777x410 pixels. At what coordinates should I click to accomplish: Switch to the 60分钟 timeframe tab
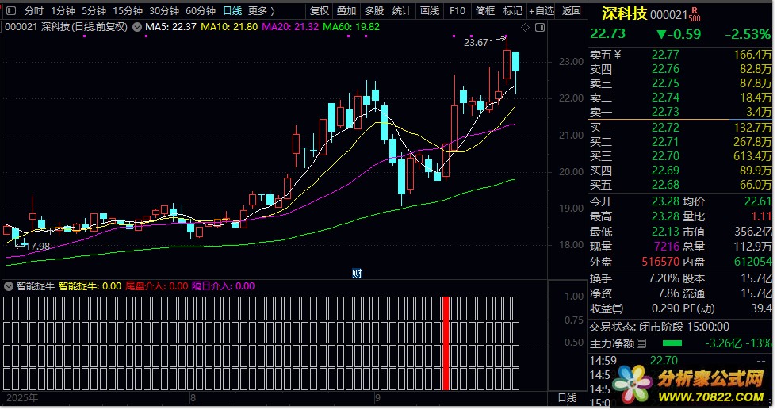pyautogui.click(x=200, y=11)
